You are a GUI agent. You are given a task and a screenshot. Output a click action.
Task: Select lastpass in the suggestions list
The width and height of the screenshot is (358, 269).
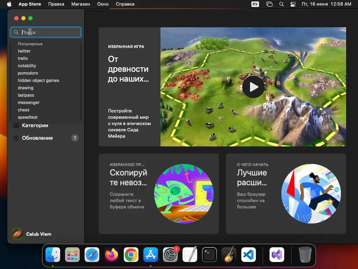[26, 95]
